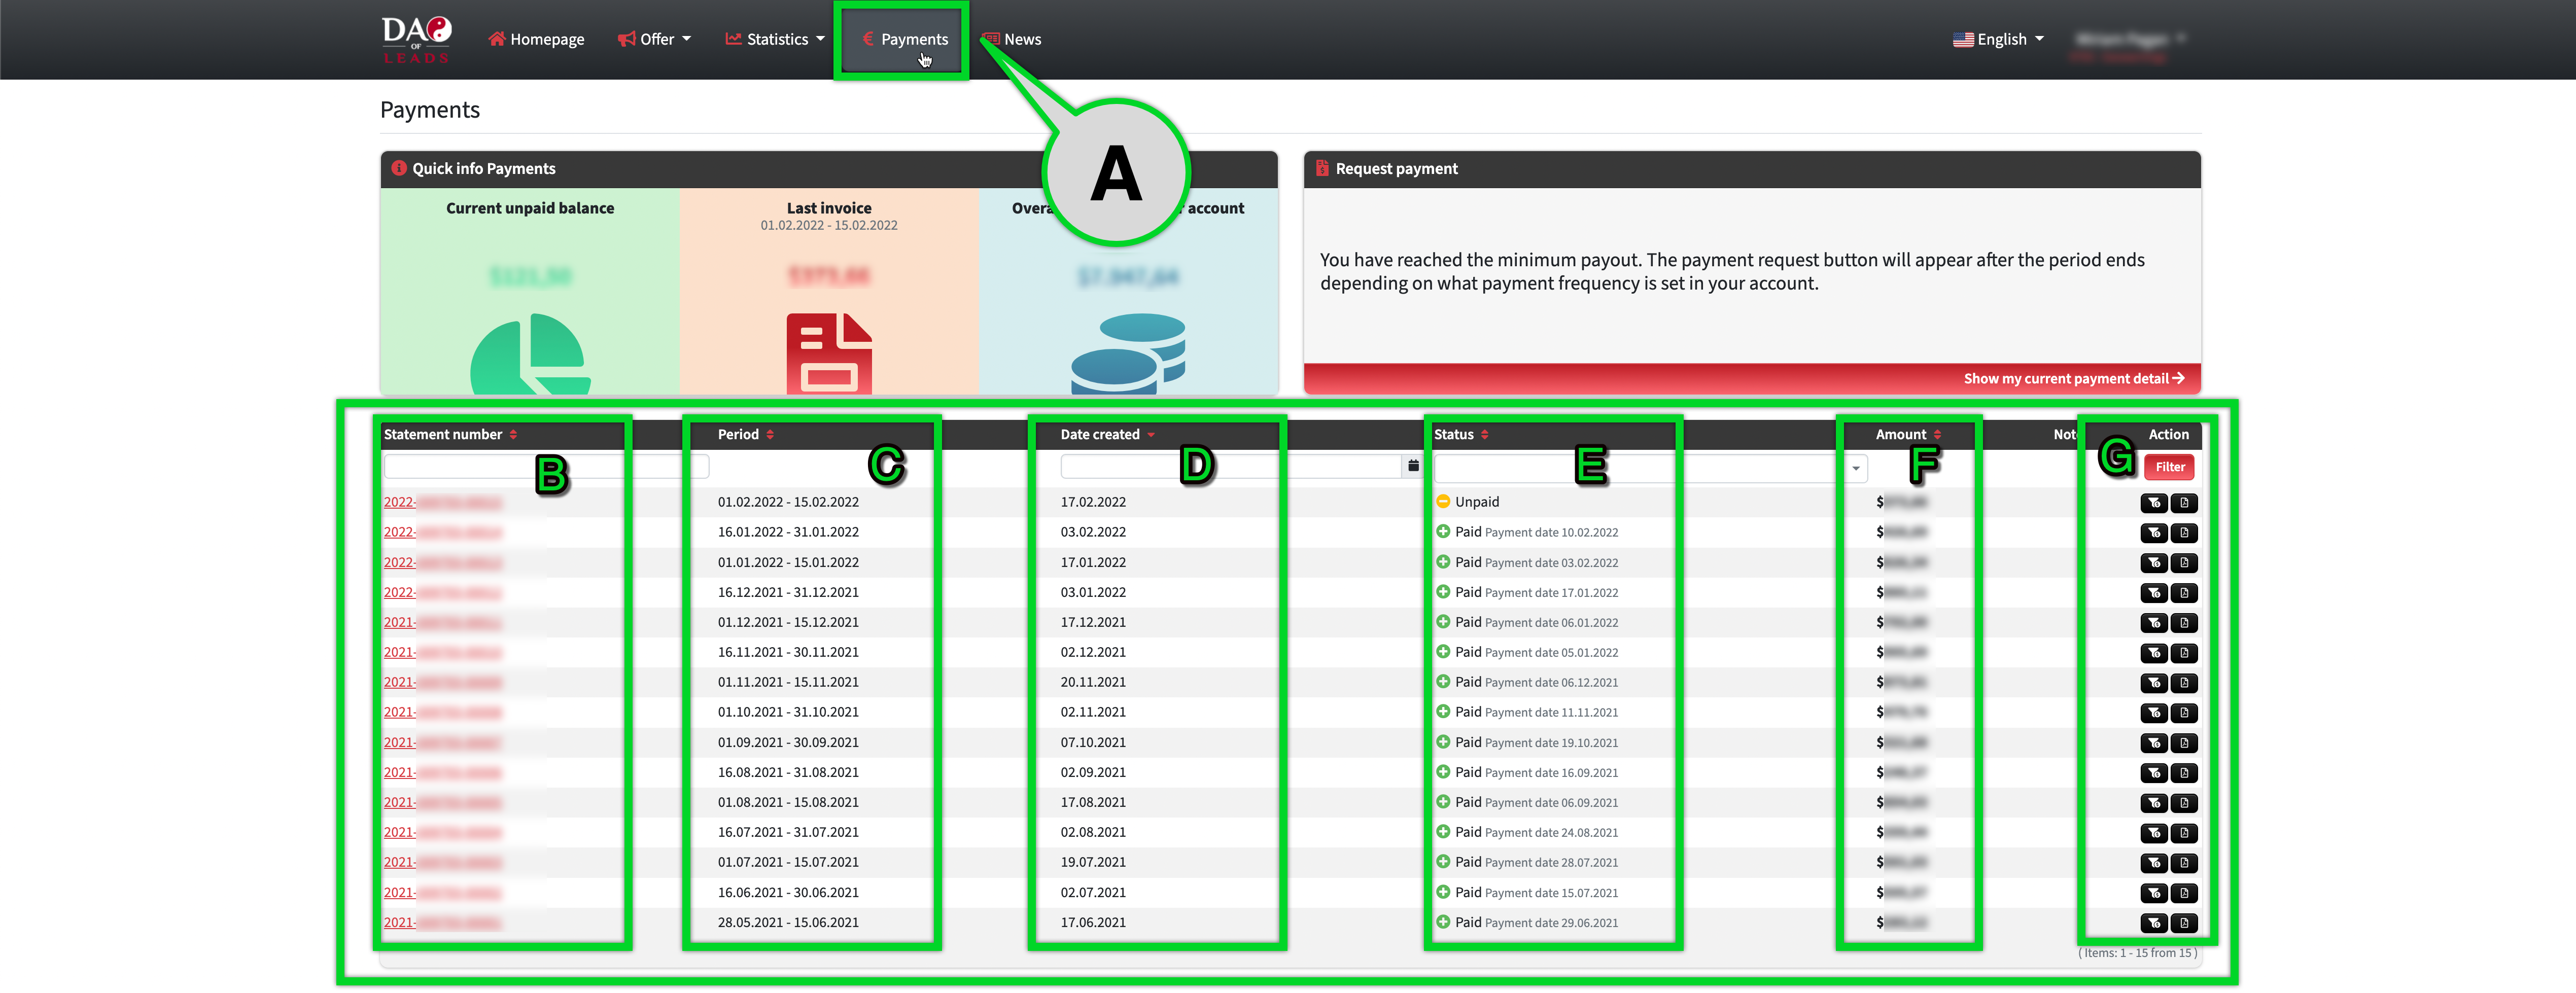The height and width of the screenshot is (993, 2576).
Task: Navigate to Homepage in the top bar
Action: point(537,39)
